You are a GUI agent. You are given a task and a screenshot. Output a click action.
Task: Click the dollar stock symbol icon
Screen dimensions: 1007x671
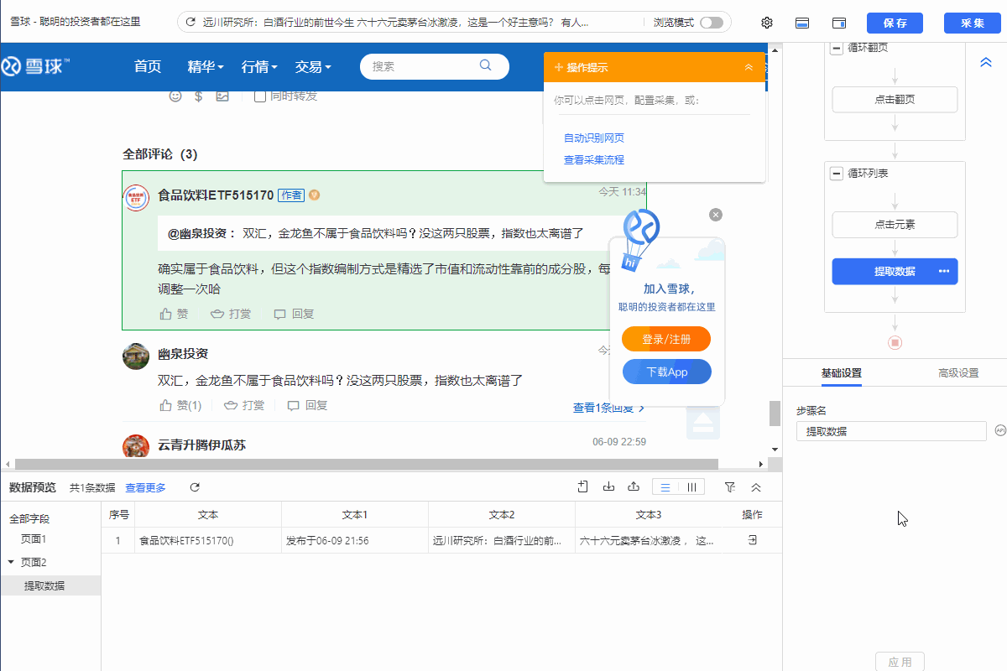(x=199, y=96)
